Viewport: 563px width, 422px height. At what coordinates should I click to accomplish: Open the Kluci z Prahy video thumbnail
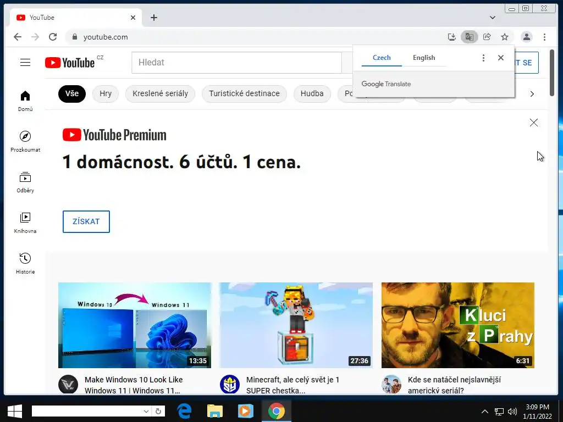point(458,325)
